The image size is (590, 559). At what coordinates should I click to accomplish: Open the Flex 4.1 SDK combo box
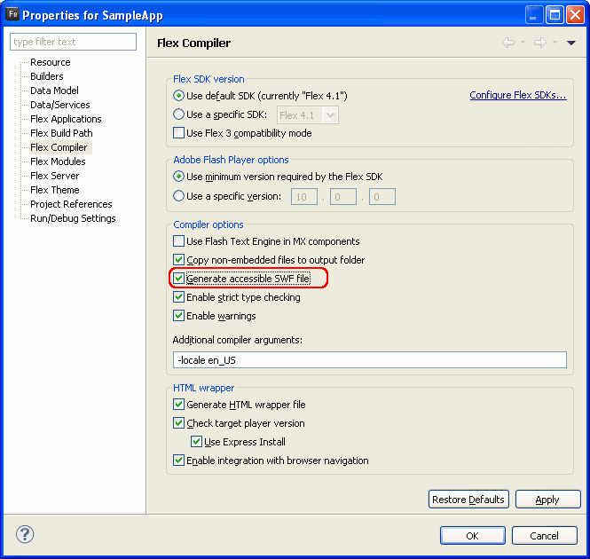pyautogui.click(x=307, y=114)
